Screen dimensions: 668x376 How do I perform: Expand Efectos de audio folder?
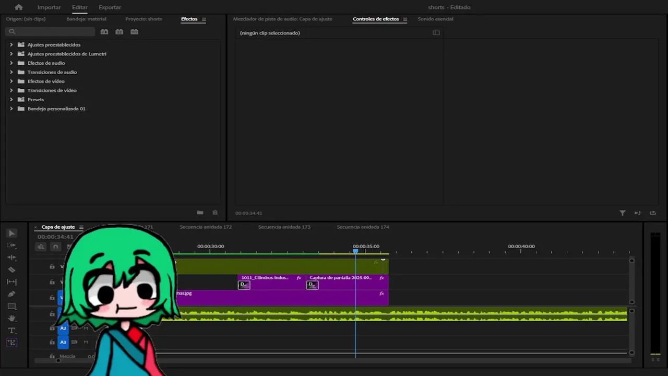pos(11,63)
